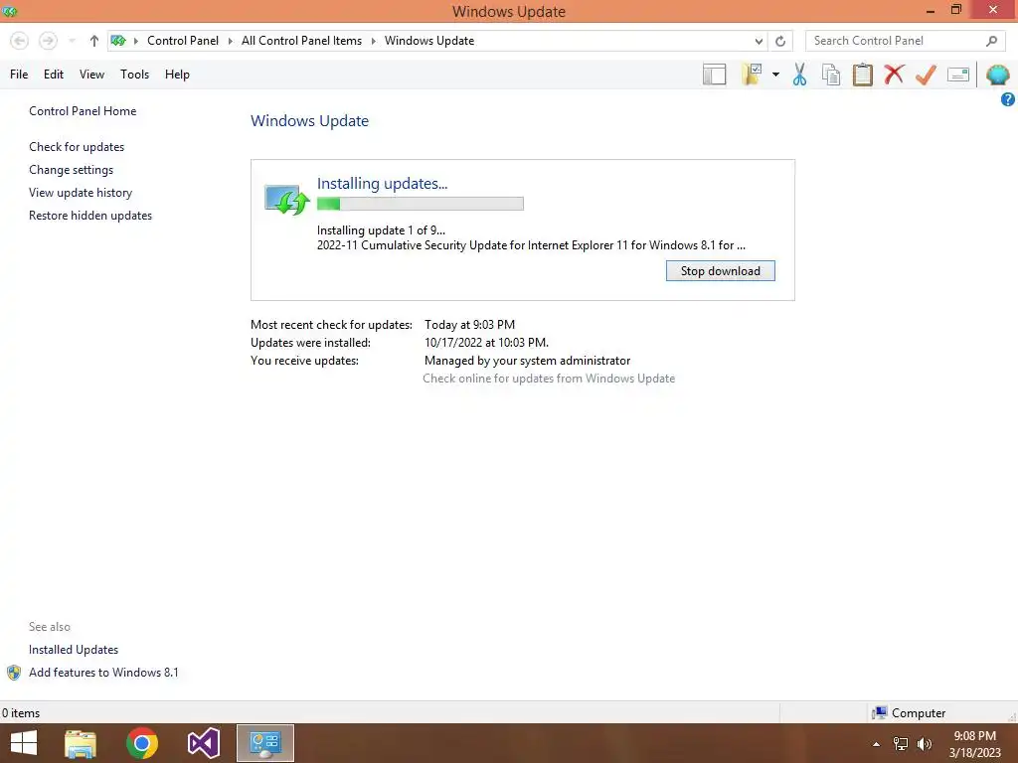The width and height of the screenshot is (1018, 763).
Task: Click the Computer status bar entry
Action: [x=909, y=713]
